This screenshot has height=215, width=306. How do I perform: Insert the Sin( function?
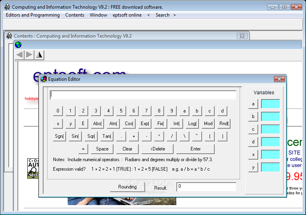75,136
